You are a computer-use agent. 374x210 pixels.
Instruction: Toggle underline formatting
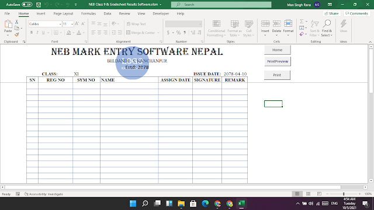(43, 33)
